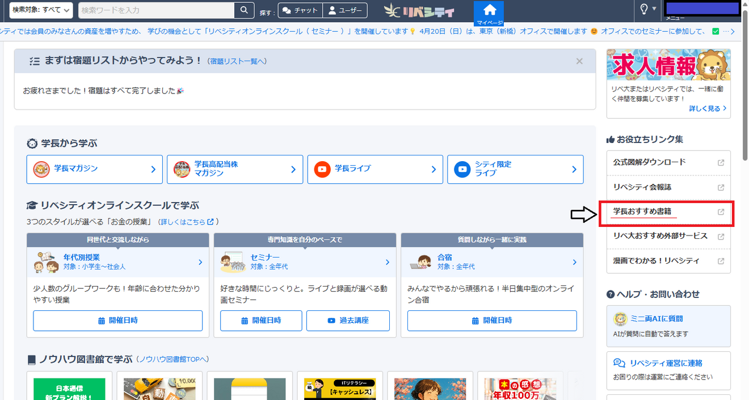Click external-link icon beside リベシティ会報誌
This screenshot has height=400, width=749.
tap(721, 188)
